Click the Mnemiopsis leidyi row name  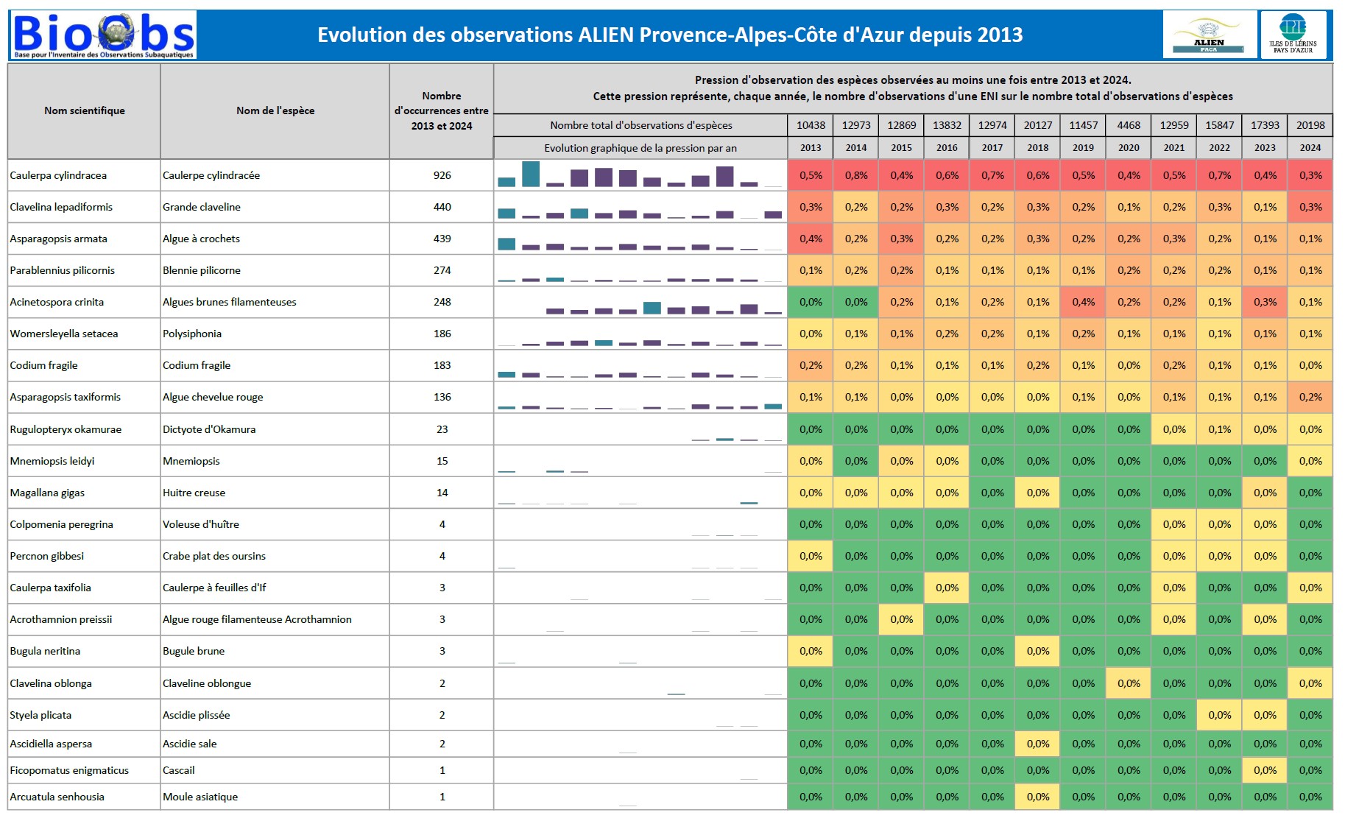pos(52,462)
